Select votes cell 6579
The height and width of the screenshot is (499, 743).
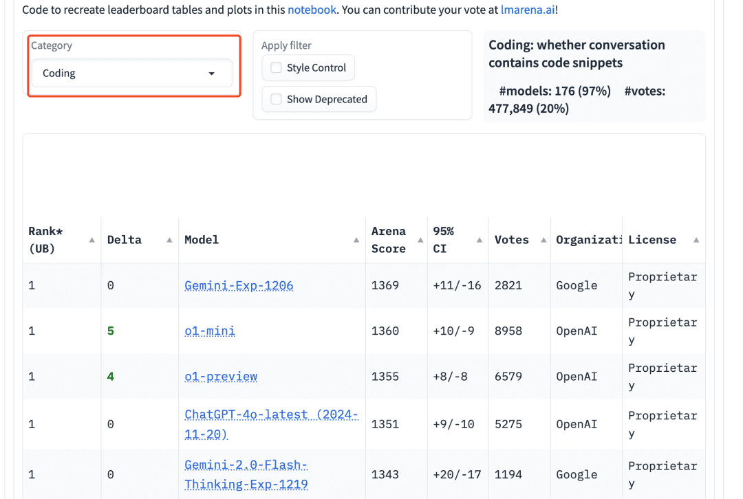tap(508, 377)
